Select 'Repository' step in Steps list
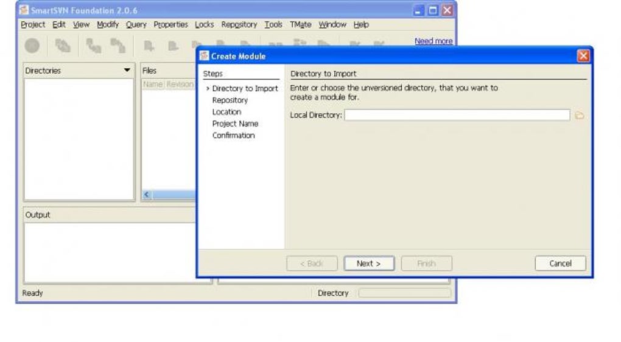The image size is (621, 342). pos(230,100)
